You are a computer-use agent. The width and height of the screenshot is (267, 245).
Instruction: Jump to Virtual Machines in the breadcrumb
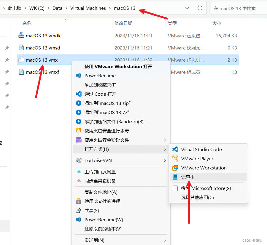tap(88, 8)
